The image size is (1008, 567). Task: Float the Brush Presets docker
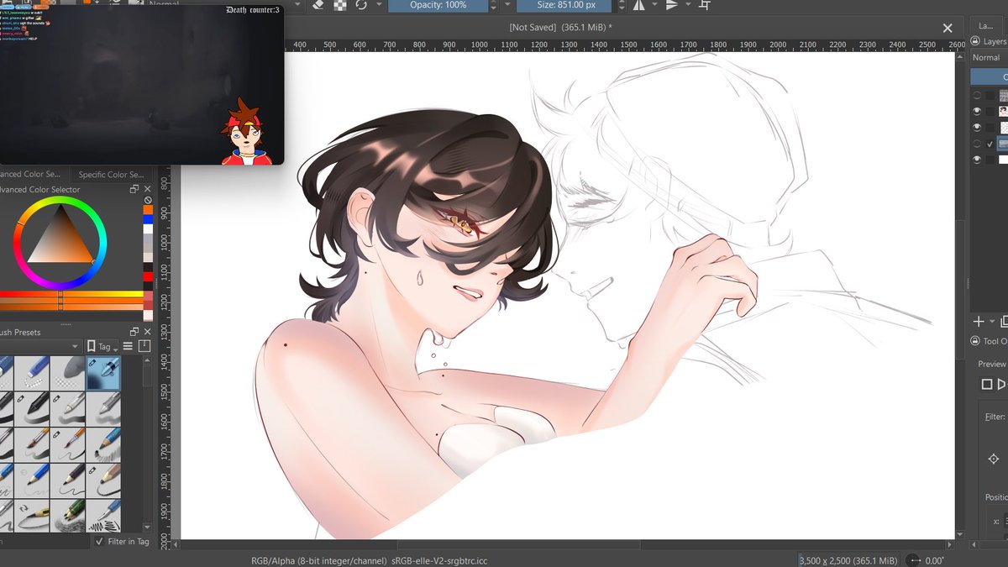134,333
